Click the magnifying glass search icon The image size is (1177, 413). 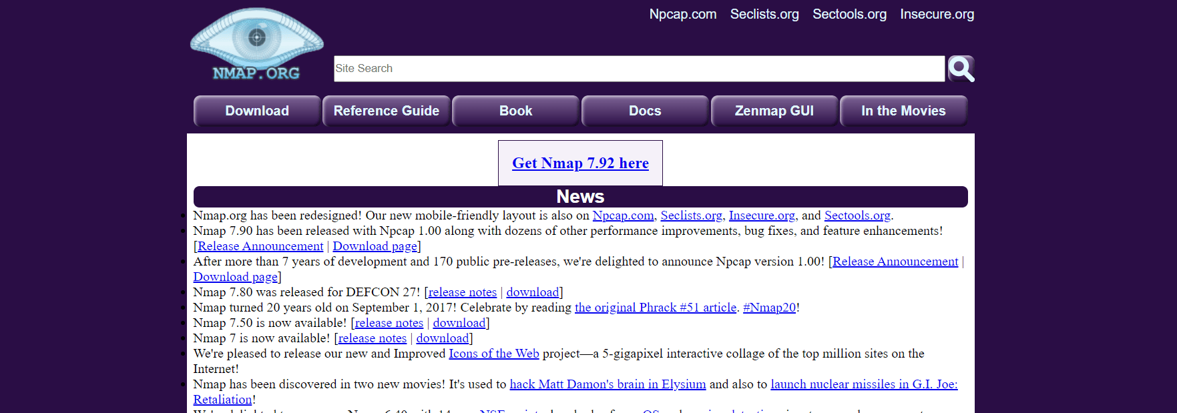tap(961, 69)
